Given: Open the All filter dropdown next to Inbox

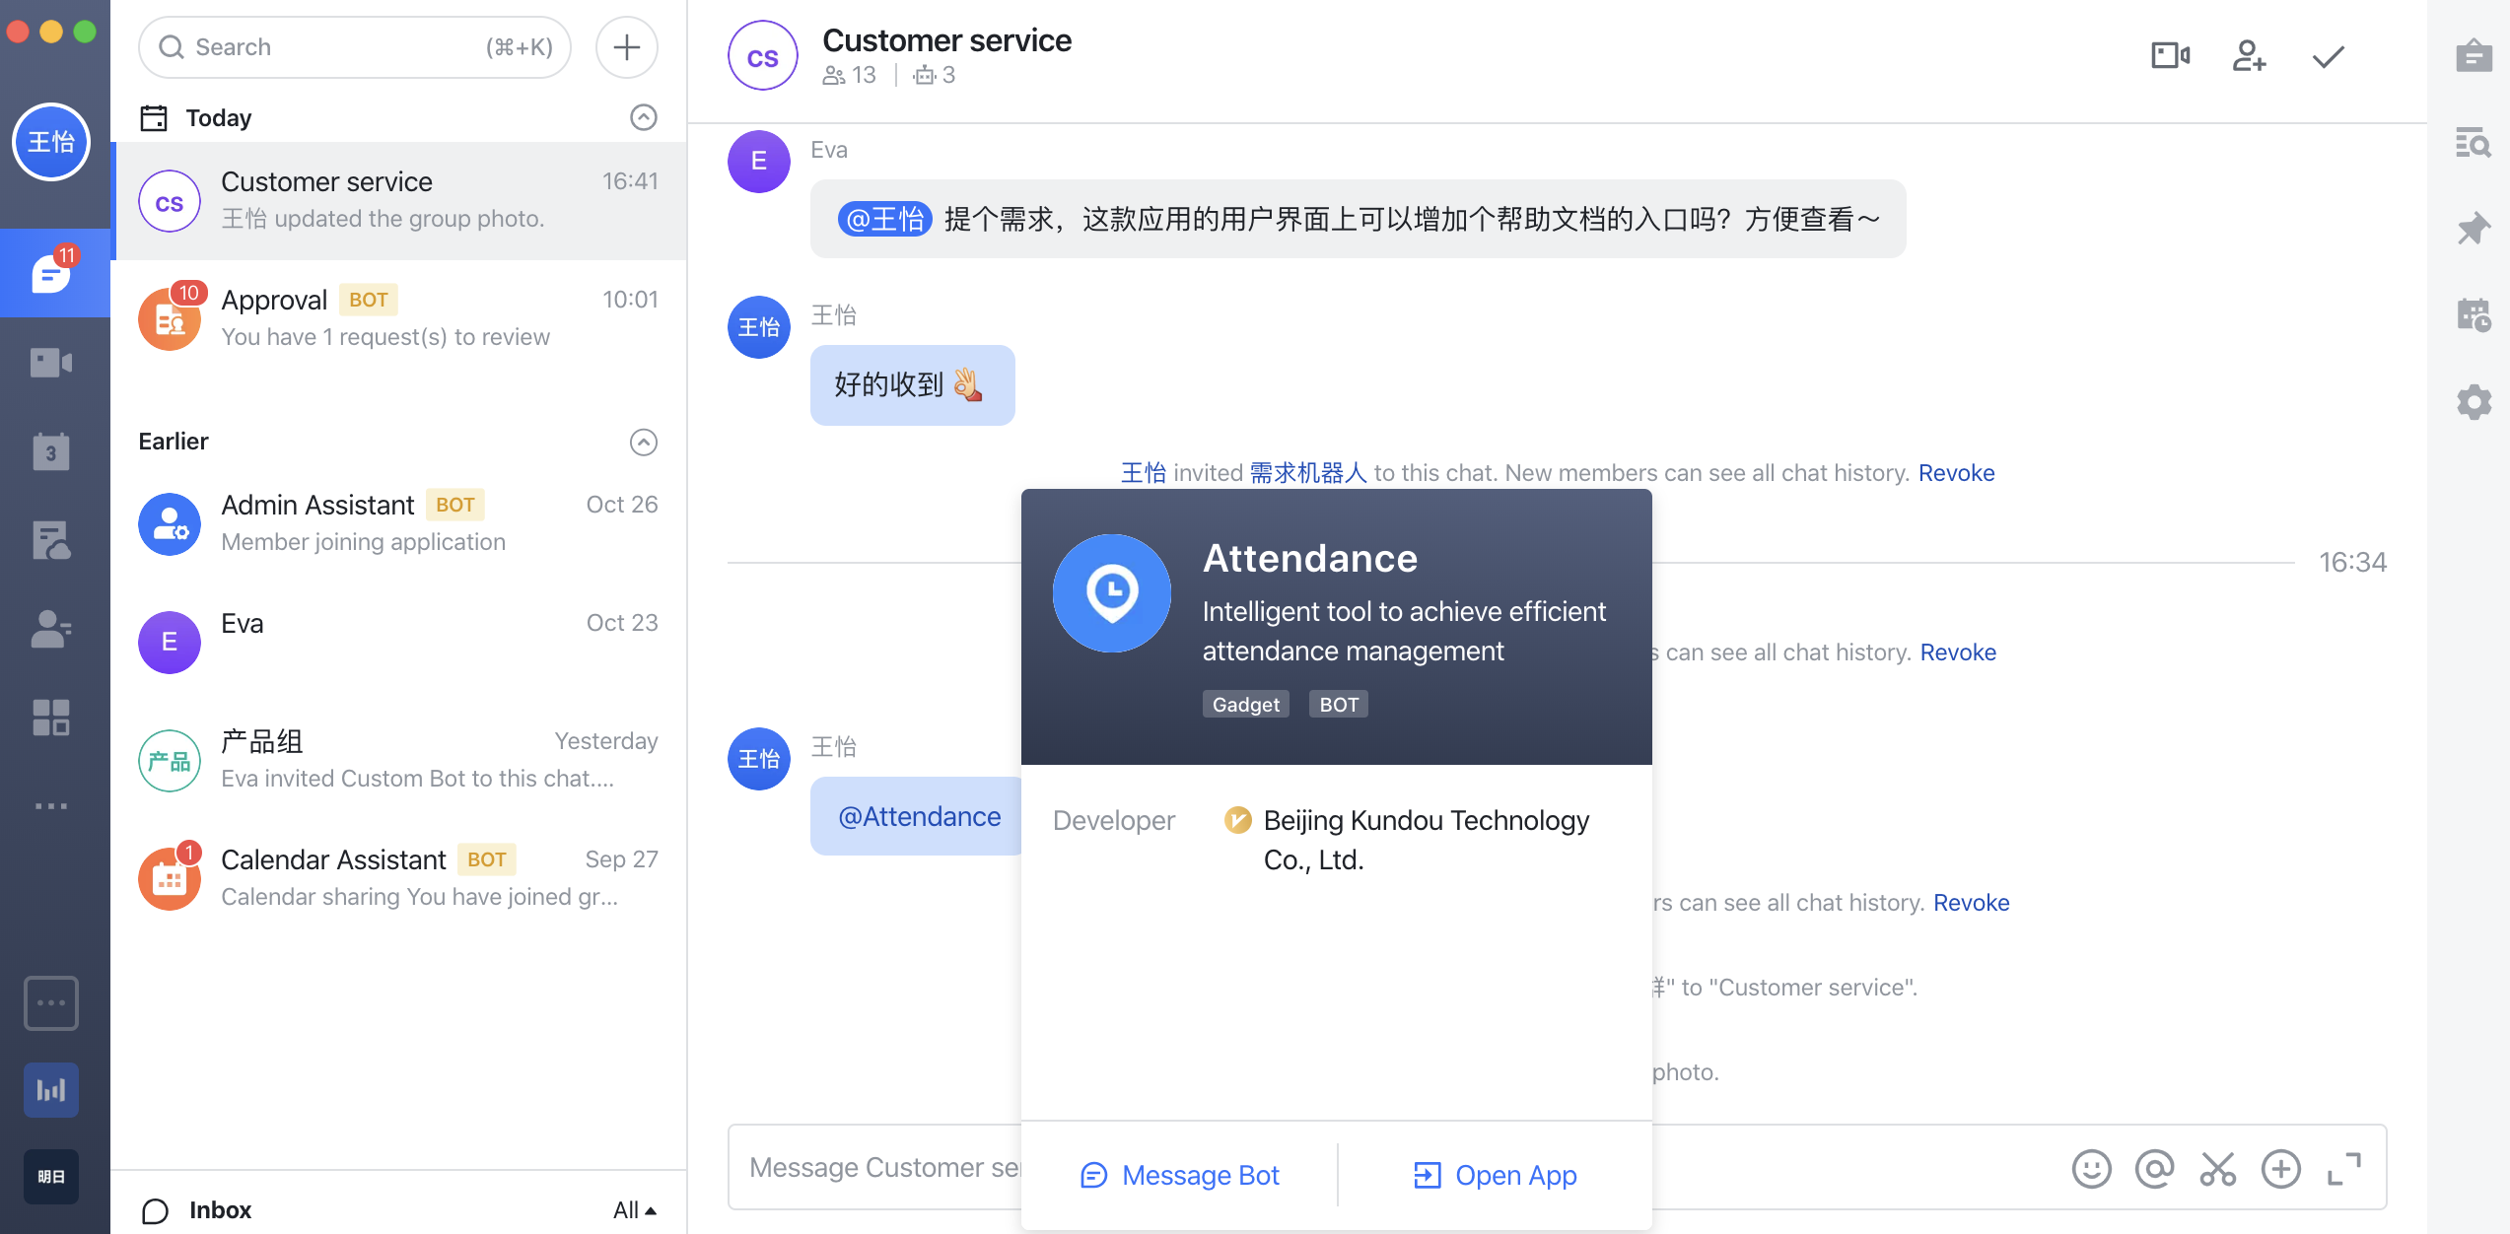Looking at the screenshot, I should point(634,1209).
